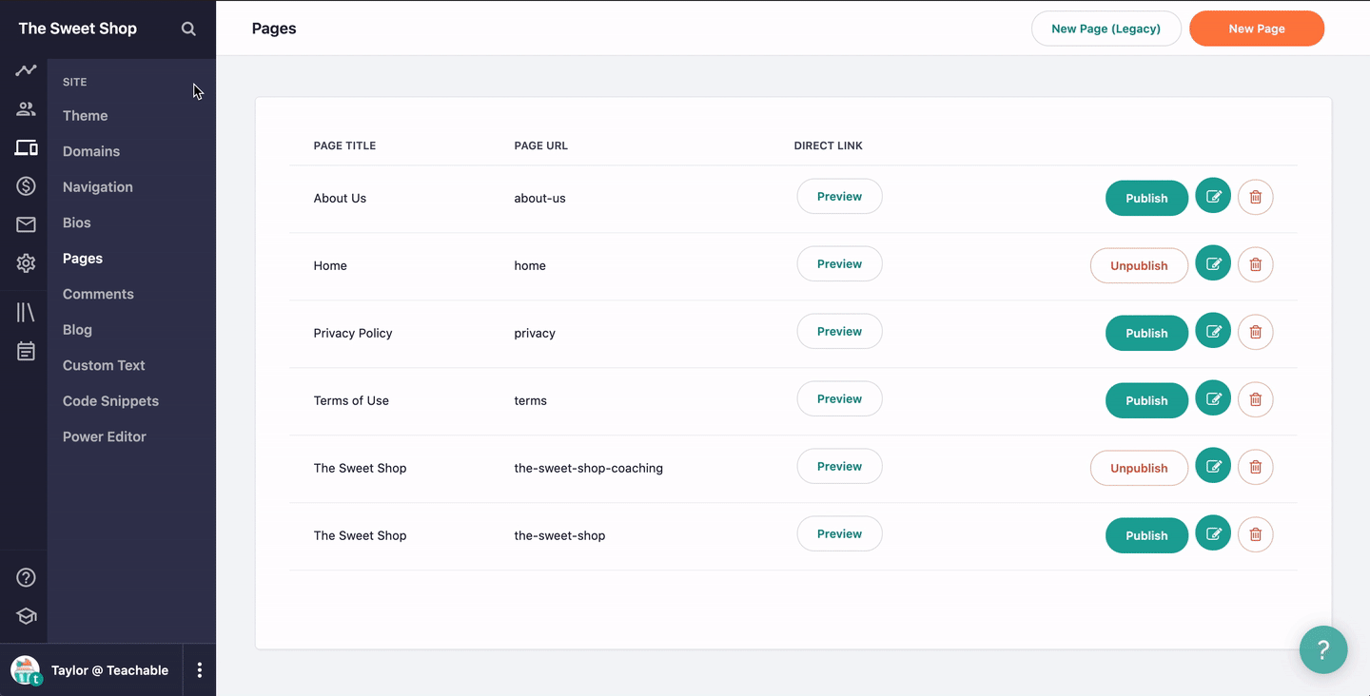Edit the Privacy Policy page
1370x696 pixels.
click(1213, 331)
